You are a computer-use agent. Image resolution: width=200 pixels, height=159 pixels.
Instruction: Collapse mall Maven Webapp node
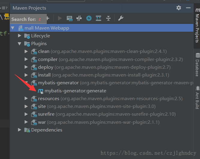(x=13, y=28)
